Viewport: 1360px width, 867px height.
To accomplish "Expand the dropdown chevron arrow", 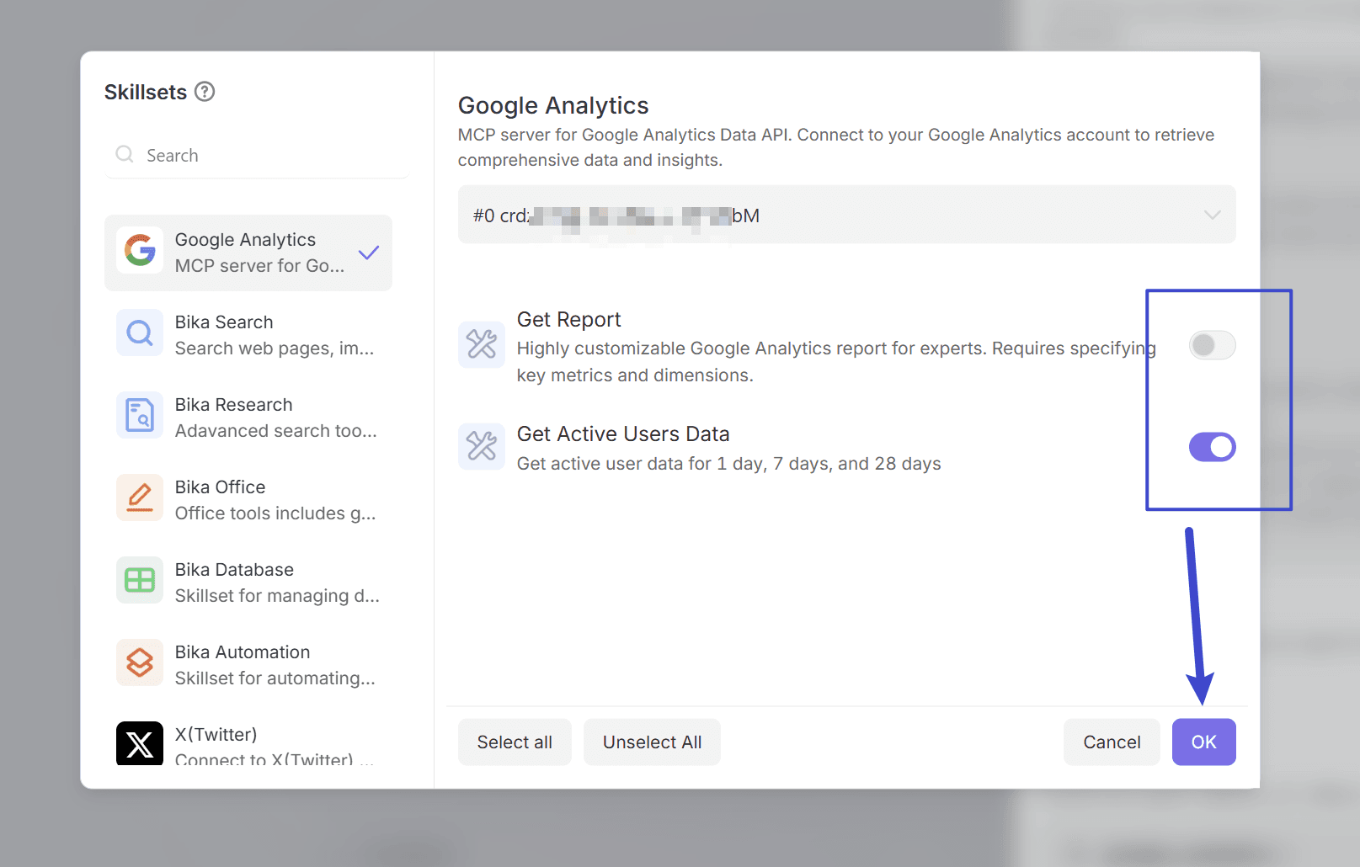I will pos(1212,215).
